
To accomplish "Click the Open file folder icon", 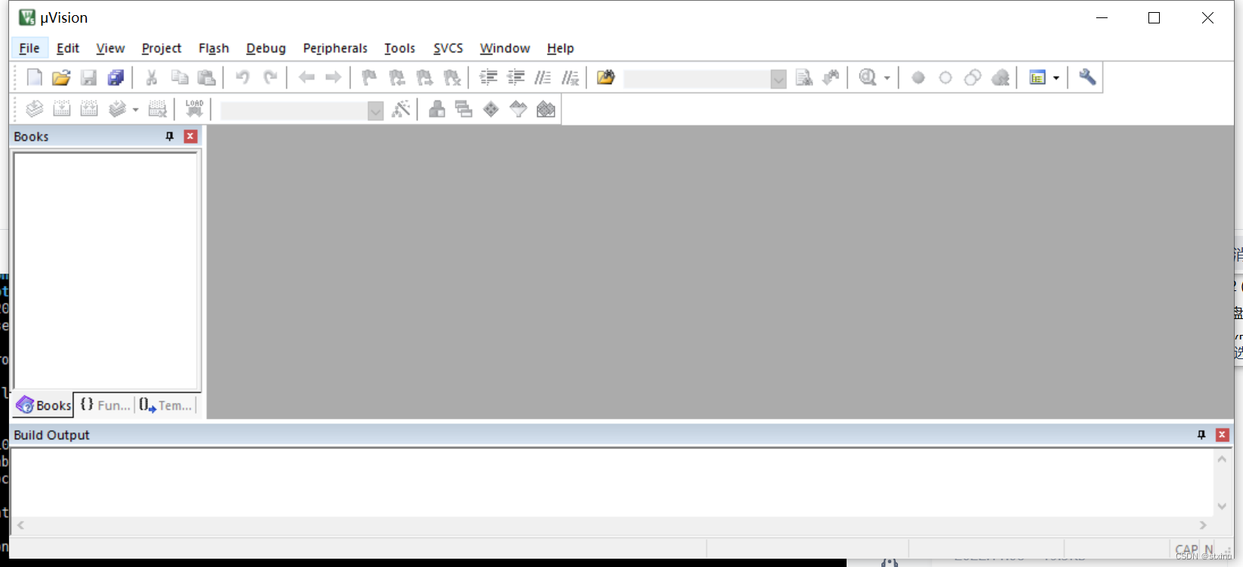I will point(61,78).
